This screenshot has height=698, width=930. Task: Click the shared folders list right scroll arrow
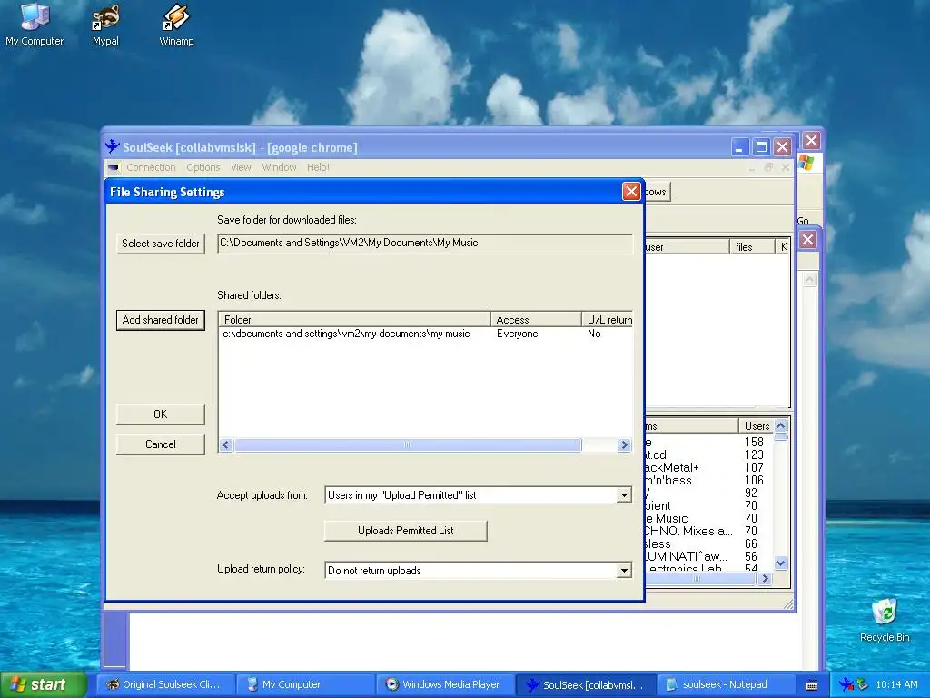[x=624, y=444]
